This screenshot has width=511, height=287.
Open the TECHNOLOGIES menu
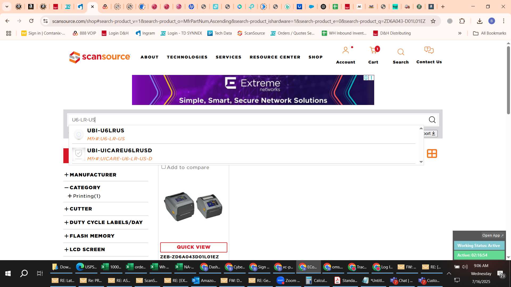point(187,57)
